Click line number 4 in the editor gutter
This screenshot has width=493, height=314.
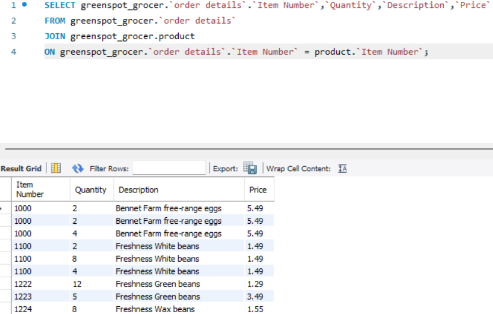click(x=14, y=52)
